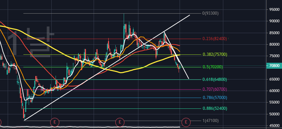The width and height of the screenshot is (282, 129).
Task: Open the earnings E marker right of the latest candle
Action: 186,122
